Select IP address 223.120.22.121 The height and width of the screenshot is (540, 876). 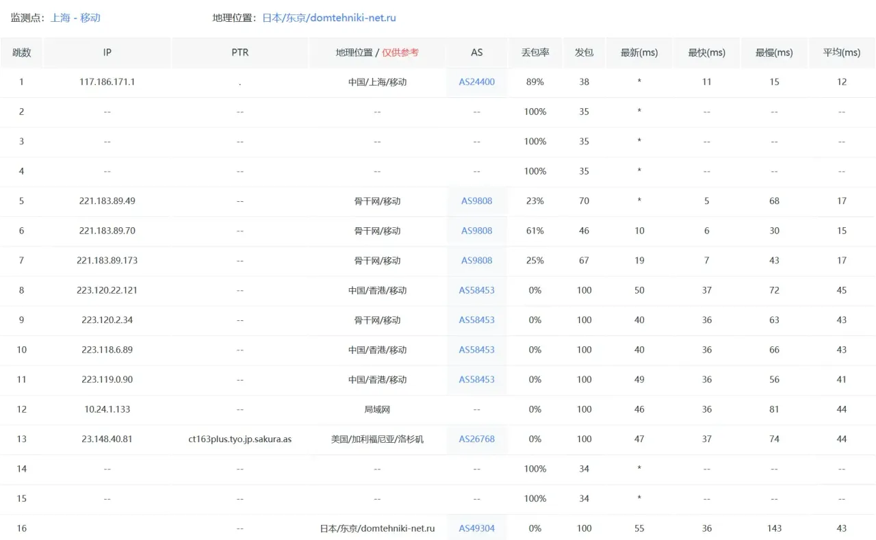point(107,290)
